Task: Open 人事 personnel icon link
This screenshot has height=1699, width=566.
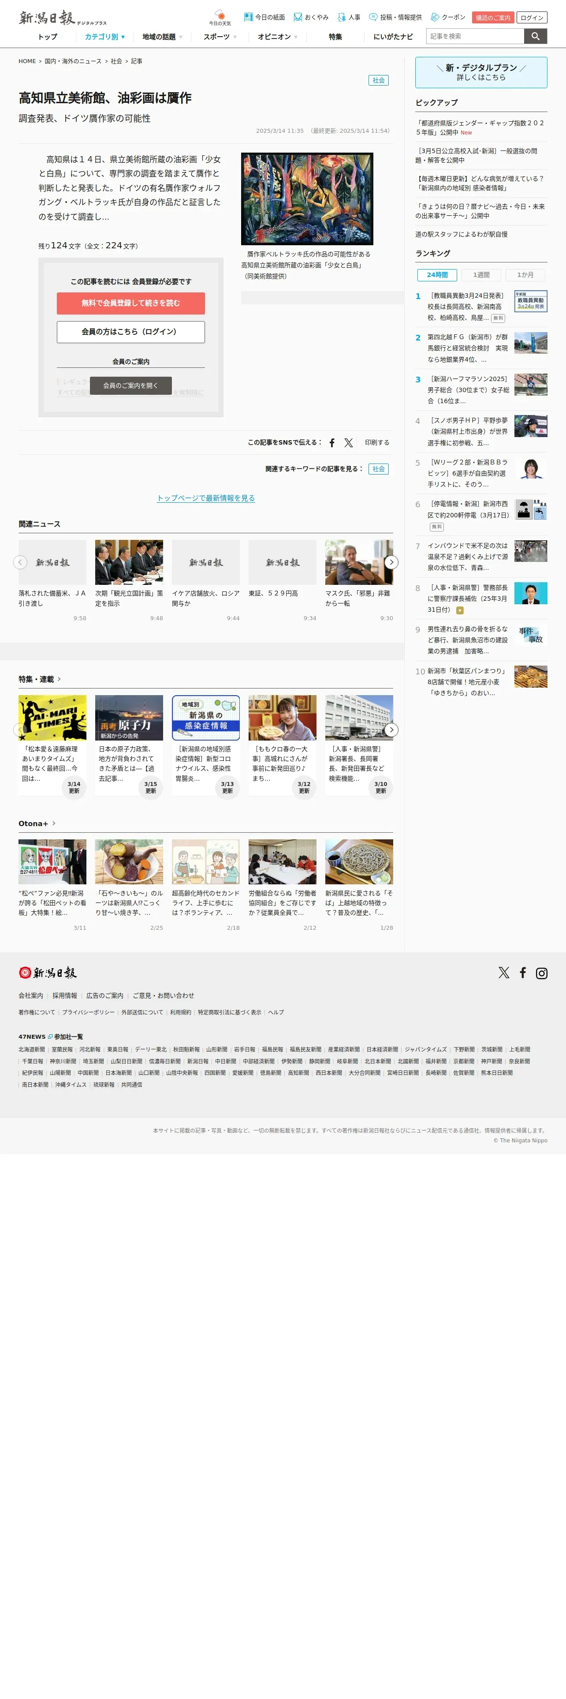Action: 349,17
